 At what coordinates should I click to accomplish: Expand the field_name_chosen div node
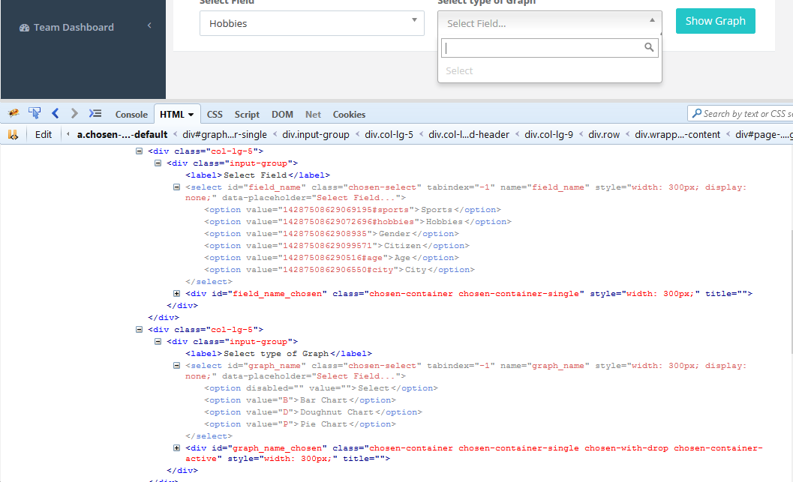click(176, 293)
